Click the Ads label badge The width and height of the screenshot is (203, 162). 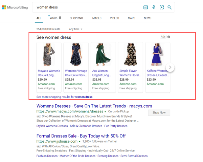pyautogui.click(x=163, y=37)
